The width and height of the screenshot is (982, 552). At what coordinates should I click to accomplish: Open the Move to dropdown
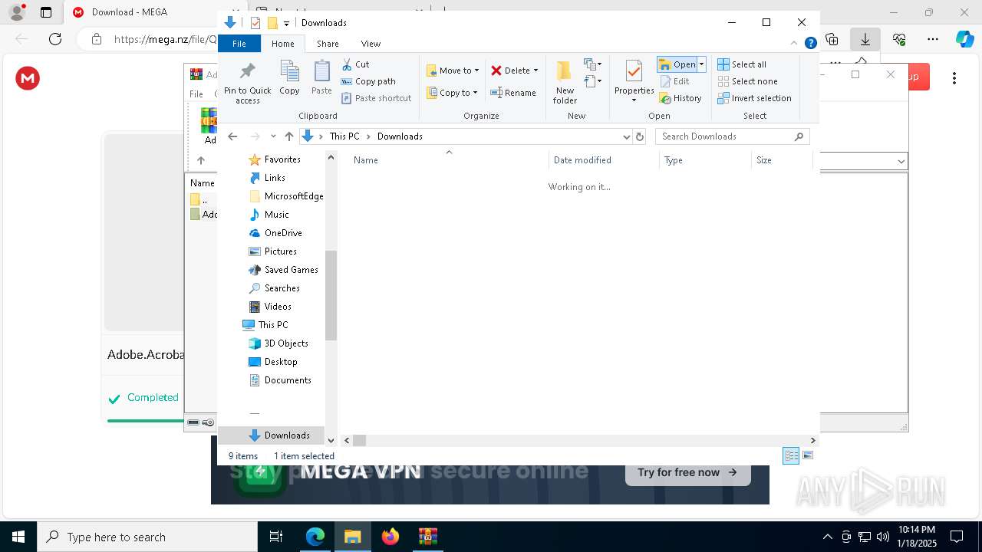pyautogui.click(x=453, y=71)
